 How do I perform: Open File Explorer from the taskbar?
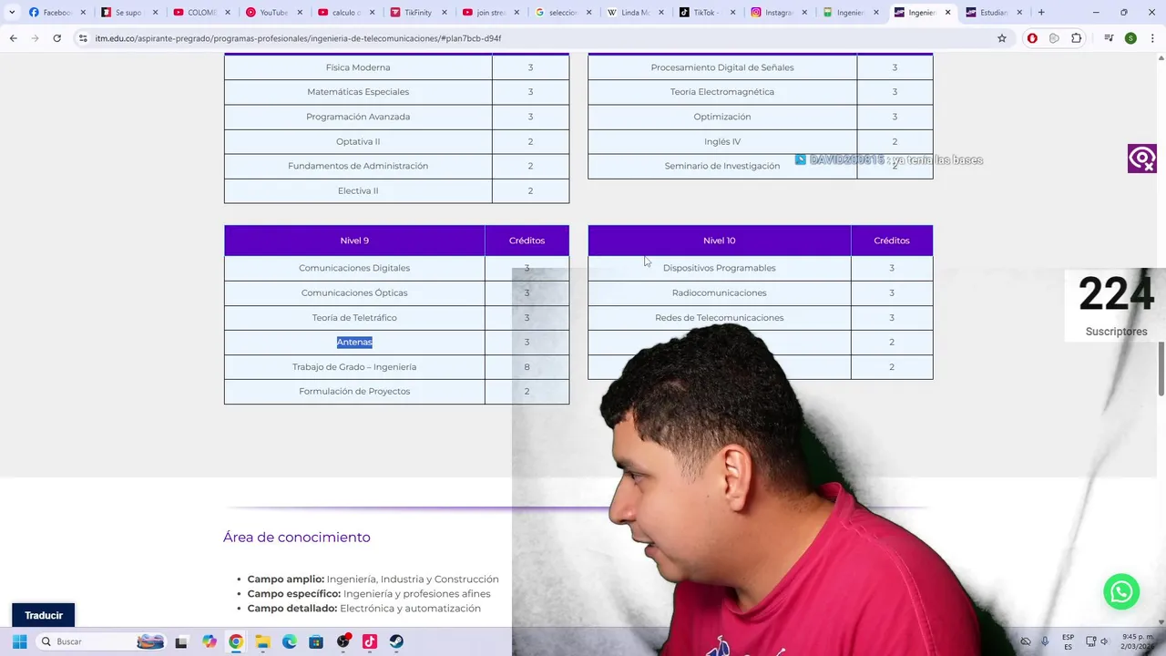[x=262, y=641]
